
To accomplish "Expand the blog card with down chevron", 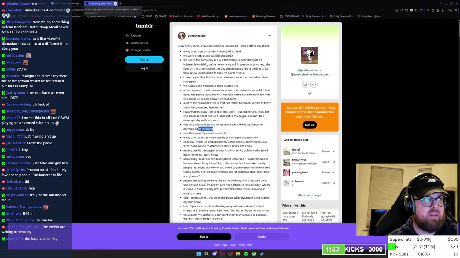I will click(309, 94).
